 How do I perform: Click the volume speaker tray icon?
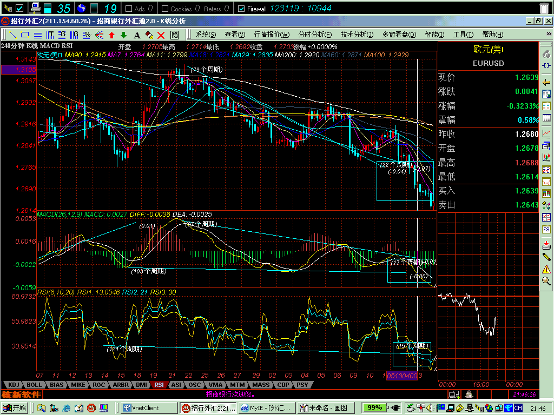[430, 408]
